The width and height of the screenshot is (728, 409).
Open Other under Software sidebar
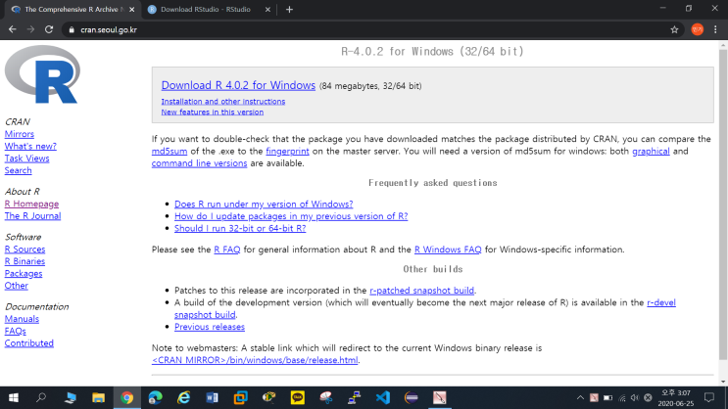click(x=17, y=285)
